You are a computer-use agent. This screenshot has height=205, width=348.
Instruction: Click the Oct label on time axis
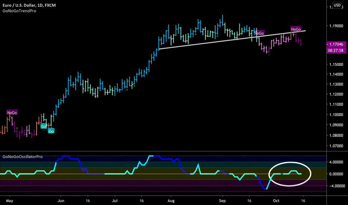(276, 201)
